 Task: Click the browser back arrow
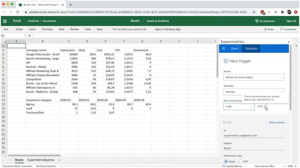click(4, 12)
